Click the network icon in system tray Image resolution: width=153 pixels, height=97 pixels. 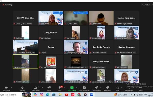(137, 95)
